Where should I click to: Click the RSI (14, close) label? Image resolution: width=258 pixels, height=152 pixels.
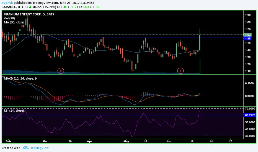pos(14,111)
